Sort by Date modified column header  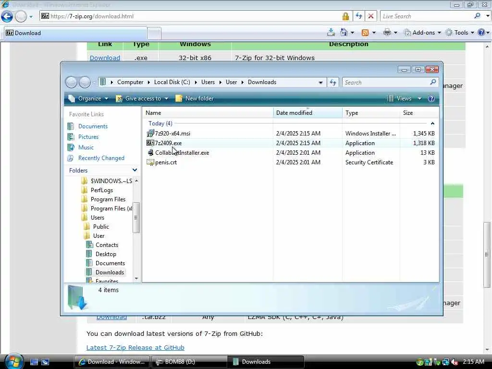pos(307,113)
